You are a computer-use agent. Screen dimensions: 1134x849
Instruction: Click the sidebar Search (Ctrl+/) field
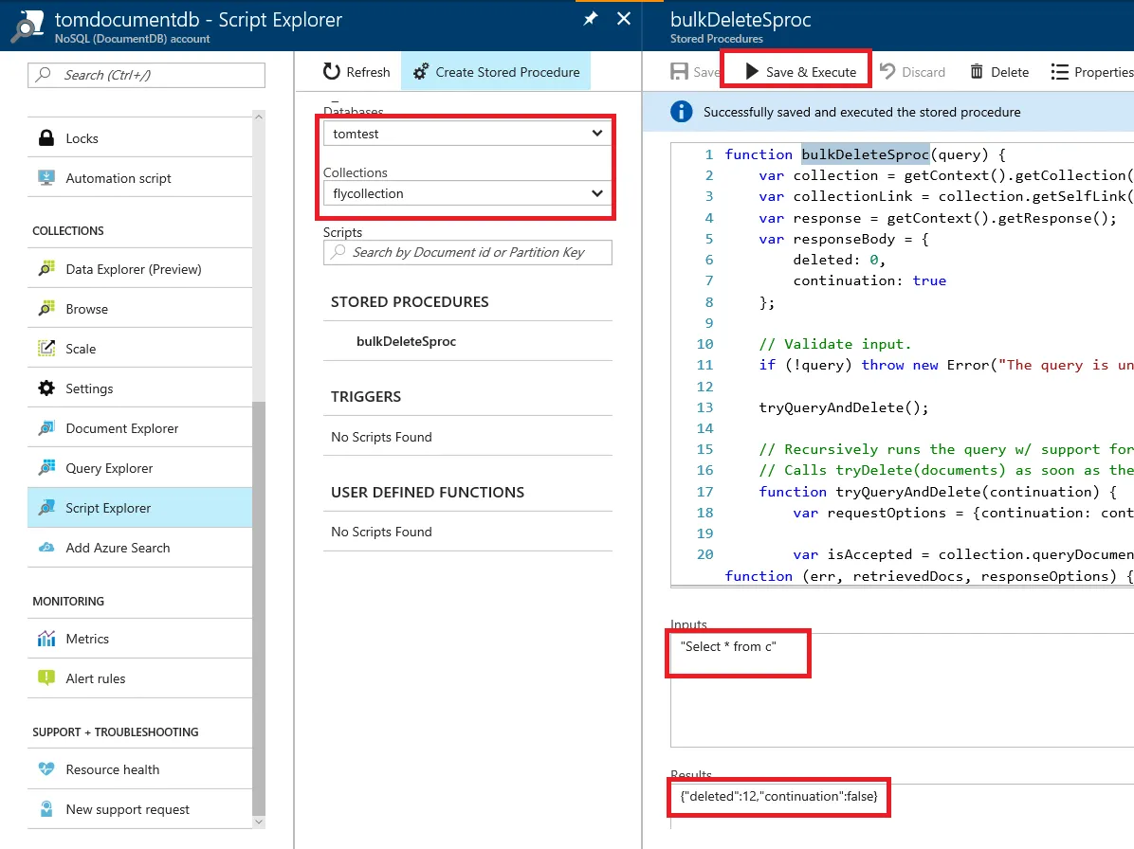(146, 75)
